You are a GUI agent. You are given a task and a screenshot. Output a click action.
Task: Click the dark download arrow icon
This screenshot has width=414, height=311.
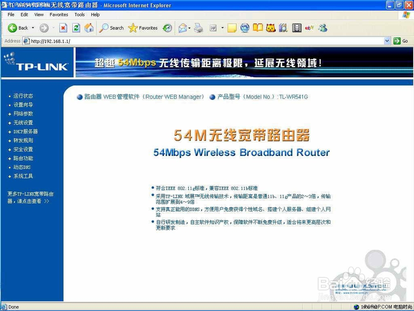point(297,28)
